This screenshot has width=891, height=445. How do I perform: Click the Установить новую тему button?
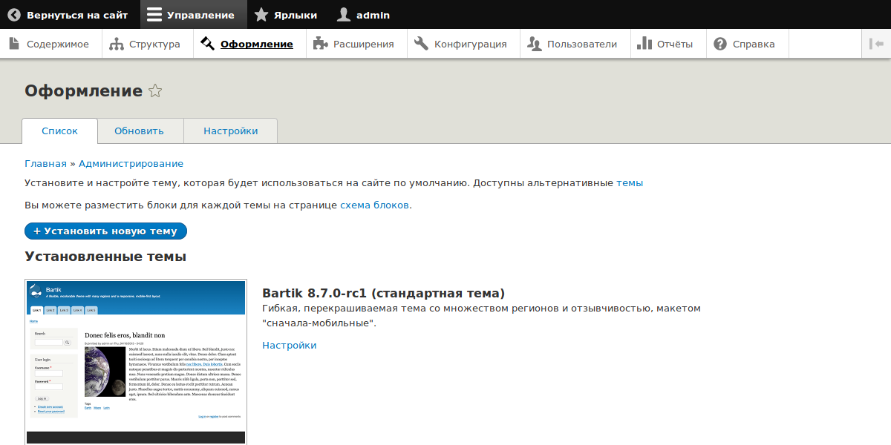(105, 231)
